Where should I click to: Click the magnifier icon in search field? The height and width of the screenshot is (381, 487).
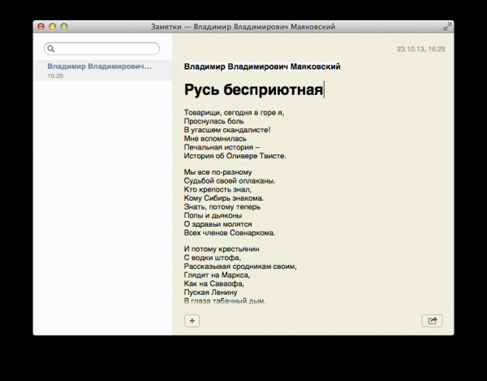(x=51, y=49)
